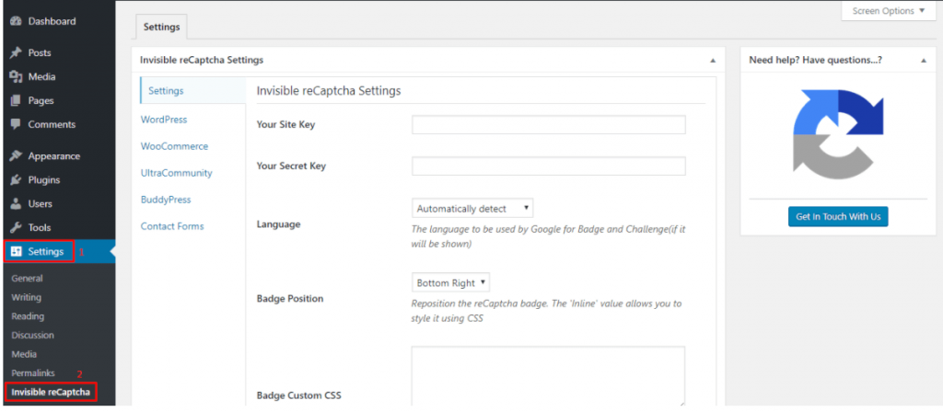Go to General settings submenu
The image size is (943, 412).
27,278
